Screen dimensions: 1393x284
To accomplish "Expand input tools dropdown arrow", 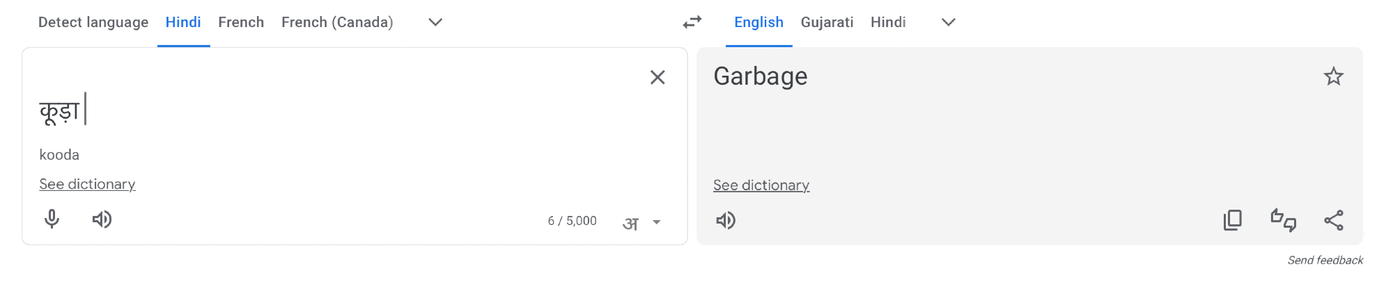I will [656, 222].
